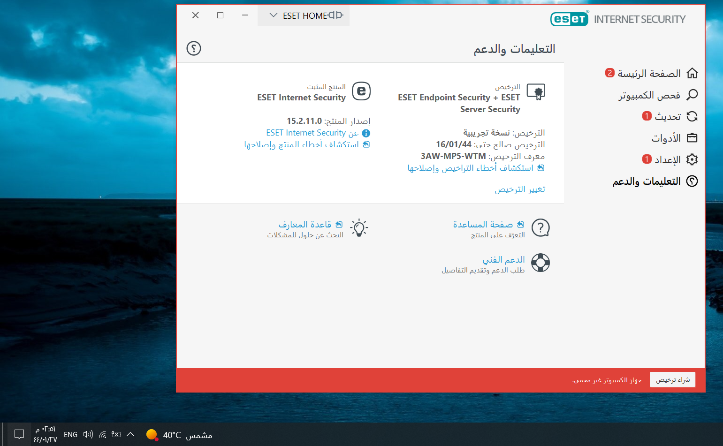Viewport: 723px width, 446px height.
Task: Click the ESET logo in the title bar
Action: [x=569, y=19]
